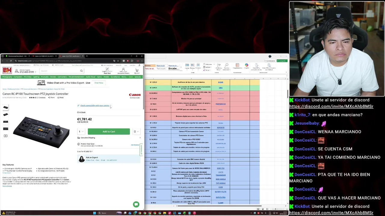The image size is (385, 216).
Task: Share the product using the Share icon
Action: (x=51, y=97)
